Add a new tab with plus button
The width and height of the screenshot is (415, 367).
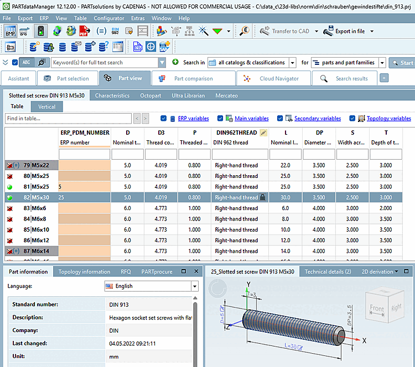[x=384, y=78]
